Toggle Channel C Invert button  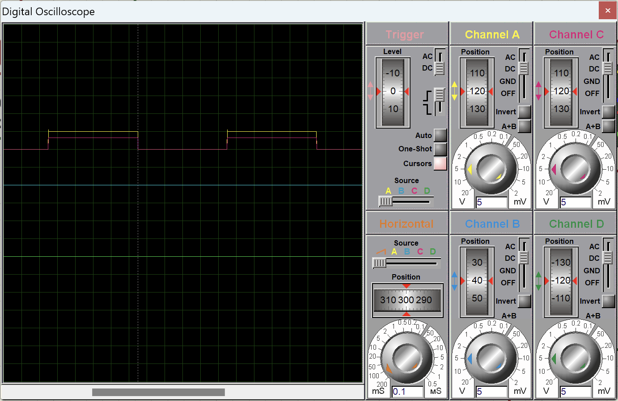(x=608, y=112)
